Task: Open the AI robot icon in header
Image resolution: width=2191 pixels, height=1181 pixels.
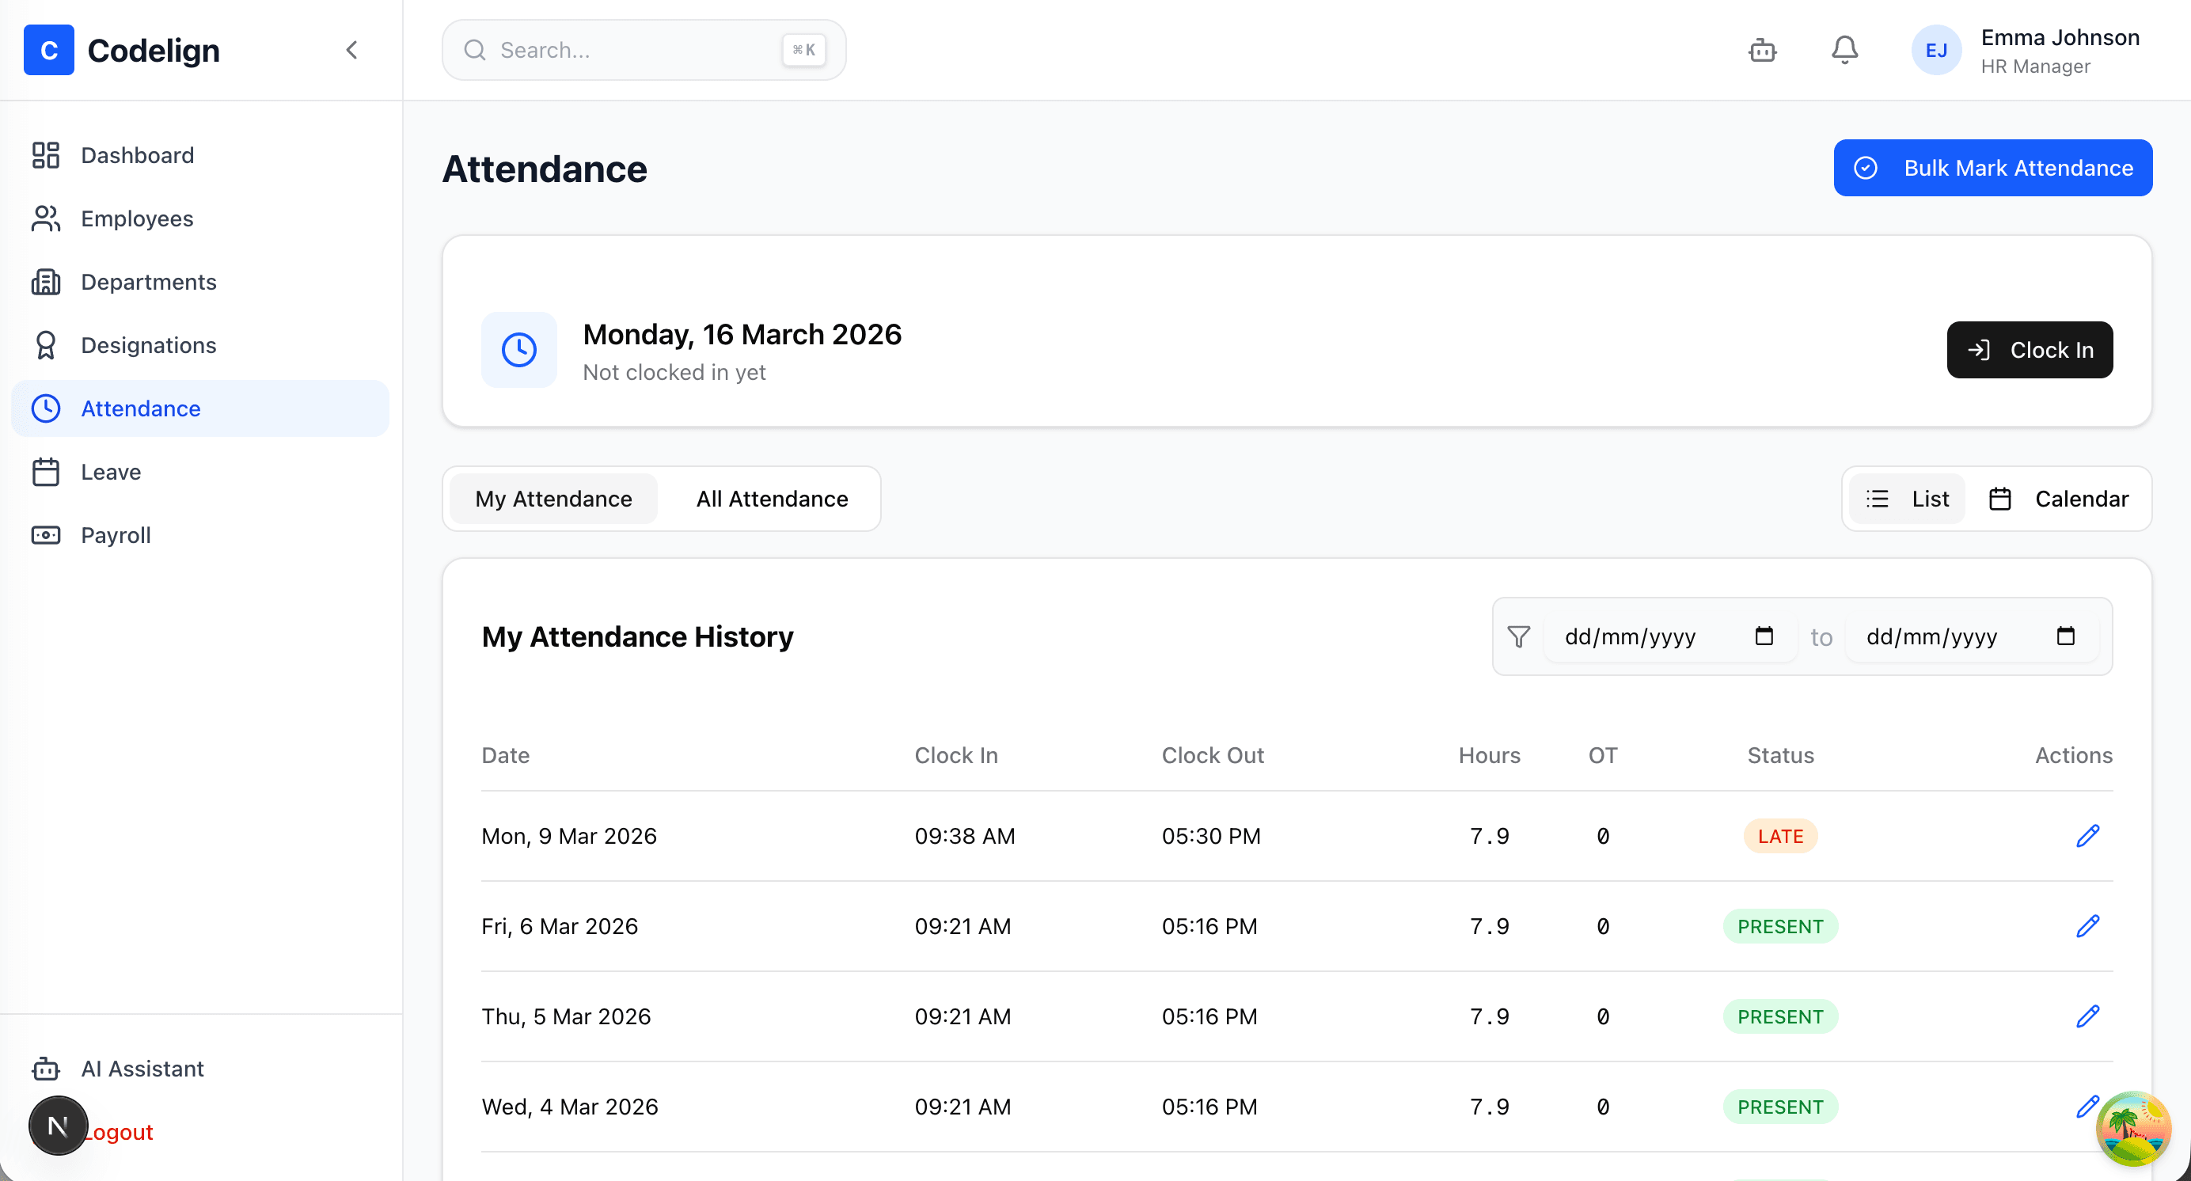Action: click(x=1762, y=50)
